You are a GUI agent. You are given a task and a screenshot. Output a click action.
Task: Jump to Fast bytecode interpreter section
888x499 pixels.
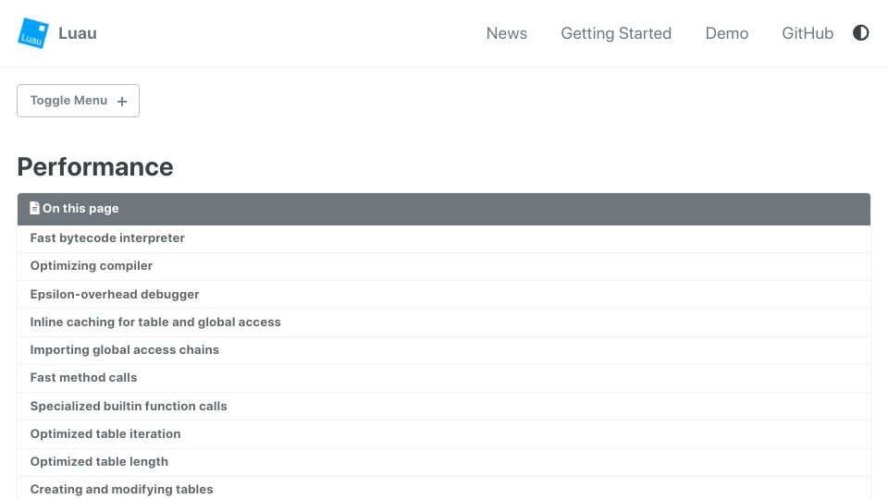pyautogui.click(x=107, y=238)
